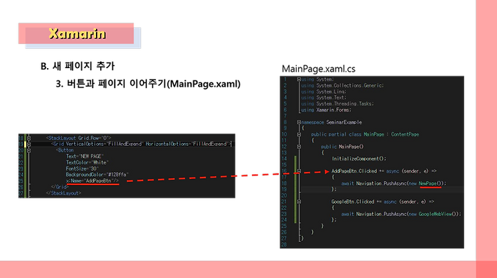Click the TextColor="White" attribute
The height and width of the screenshot is (278, 497).
87,162
